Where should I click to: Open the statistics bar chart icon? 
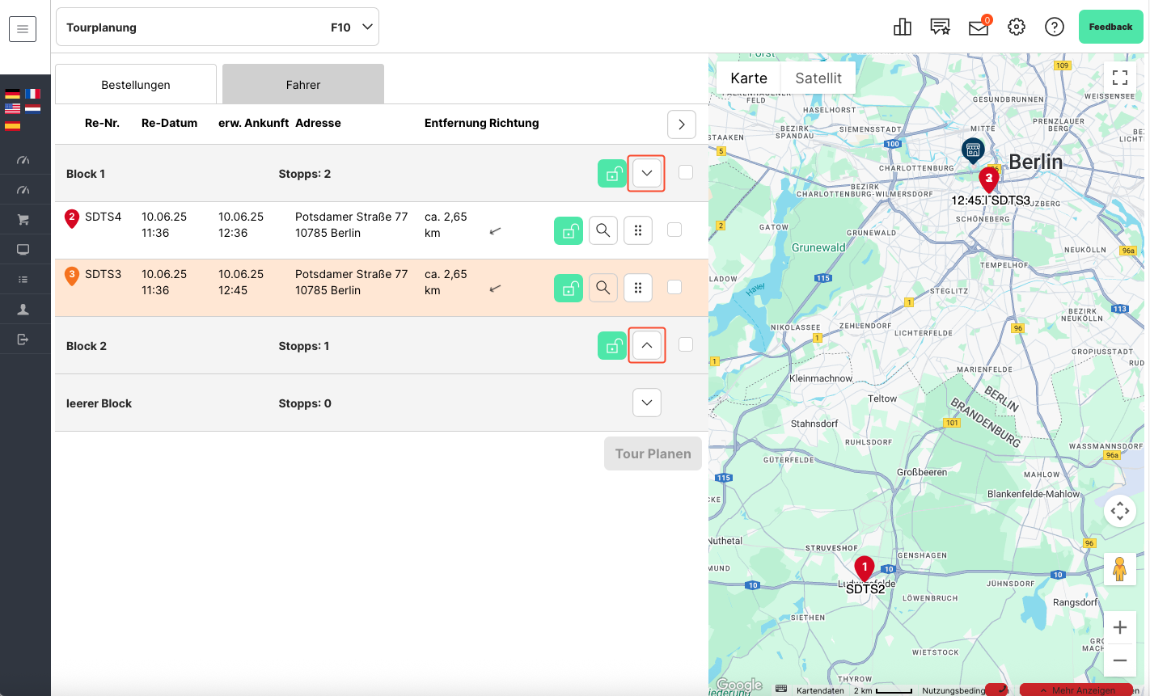click(903, 27)
